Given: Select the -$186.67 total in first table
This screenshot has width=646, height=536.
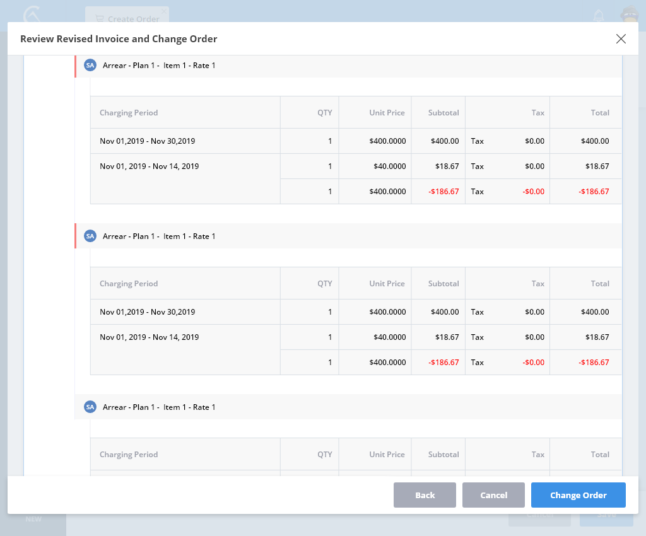Looking at the screenshot, I should (x=594, y=192).
